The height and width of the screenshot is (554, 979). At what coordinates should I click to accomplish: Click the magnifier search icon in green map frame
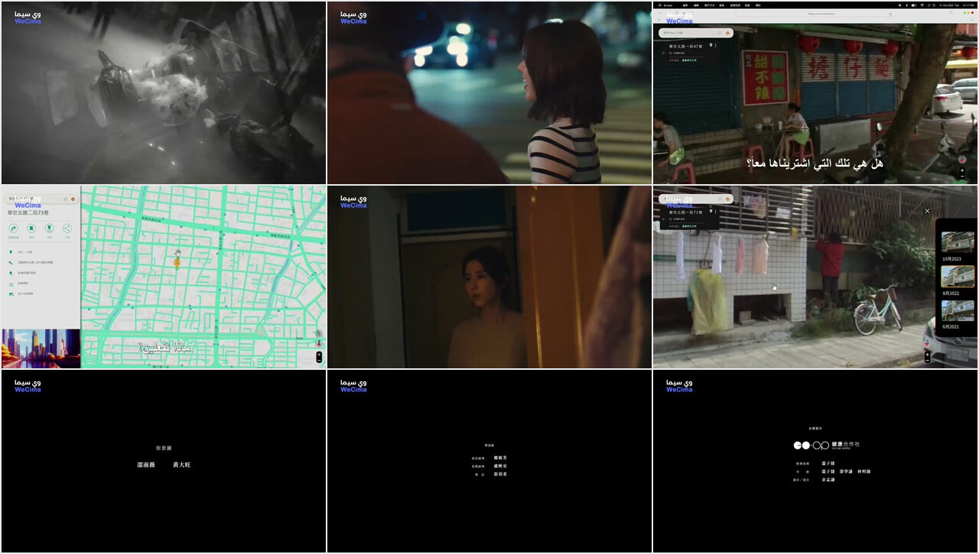coord(65,199)
